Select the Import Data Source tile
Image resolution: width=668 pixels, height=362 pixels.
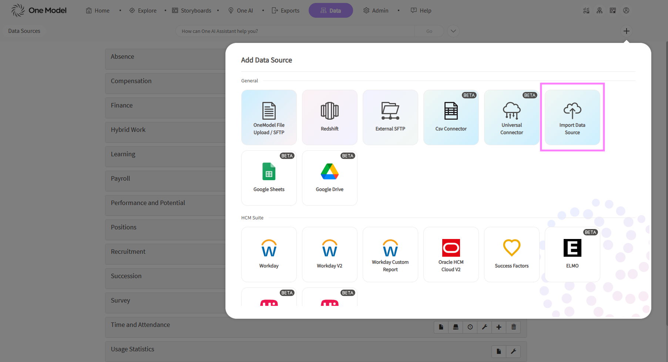pos(572,117)
